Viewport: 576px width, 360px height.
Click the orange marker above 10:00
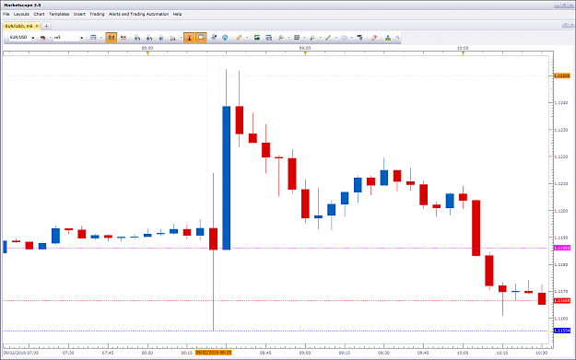(463, 53)
